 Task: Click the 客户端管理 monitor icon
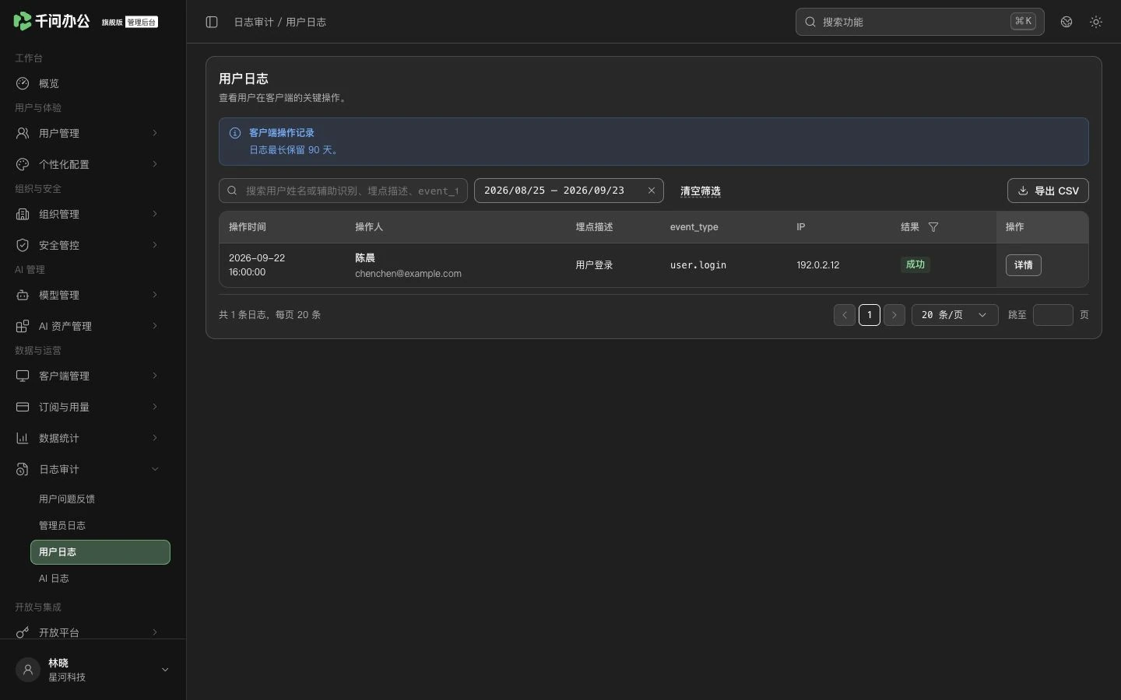point(23,376)
